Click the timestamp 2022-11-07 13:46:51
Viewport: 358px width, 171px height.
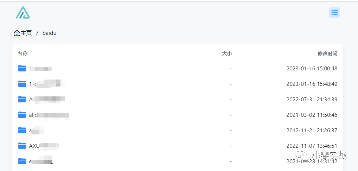click(x=312, y=146)
